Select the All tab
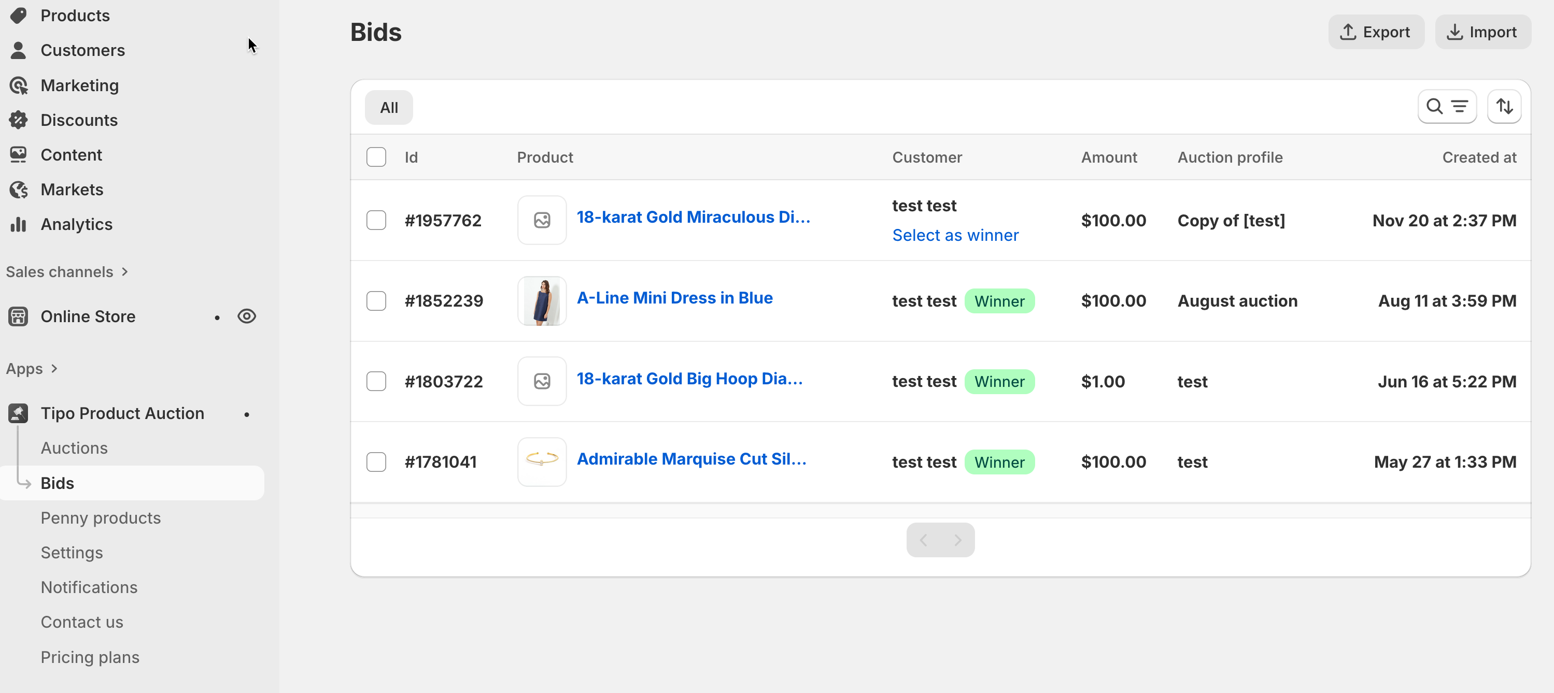The image size is (1554, 693). point(389,107)
